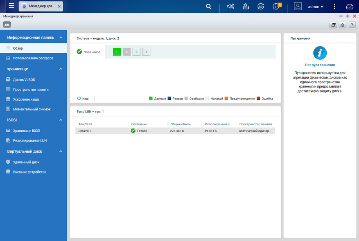Collapse the iSCSI section
The image size is (359, 241).
(x=61, y=120)
